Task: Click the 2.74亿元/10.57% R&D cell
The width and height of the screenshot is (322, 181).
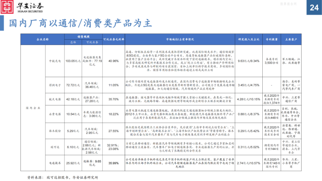Action: [x=249, y=163]
